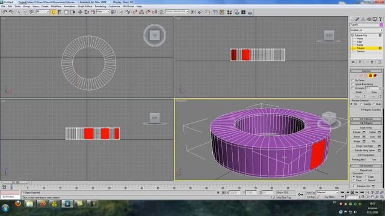Select the SubObj preview selection radio
Viewport: 385px width, 216px height.
[x=361, y=104]
